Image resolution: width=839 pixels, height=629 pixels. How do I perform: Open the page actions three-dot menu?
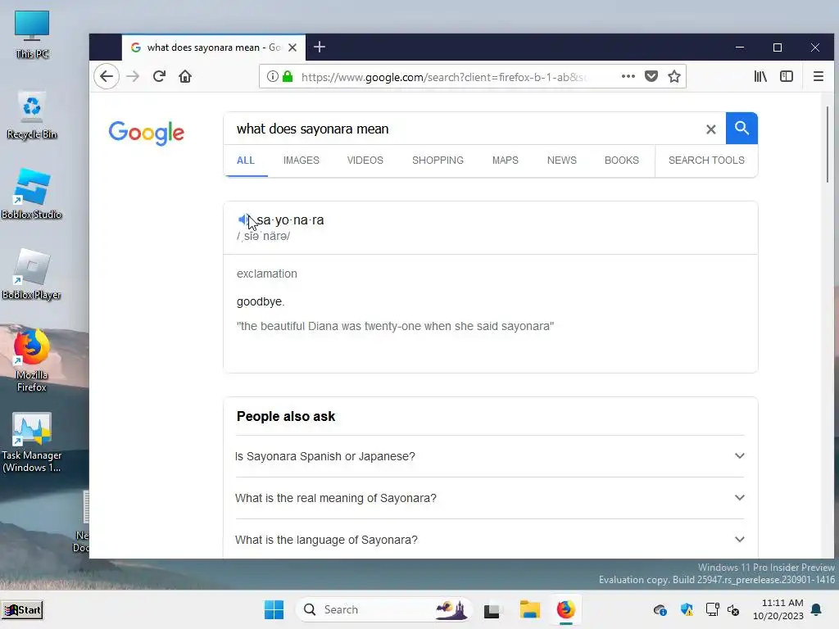[x=628, y=76]
